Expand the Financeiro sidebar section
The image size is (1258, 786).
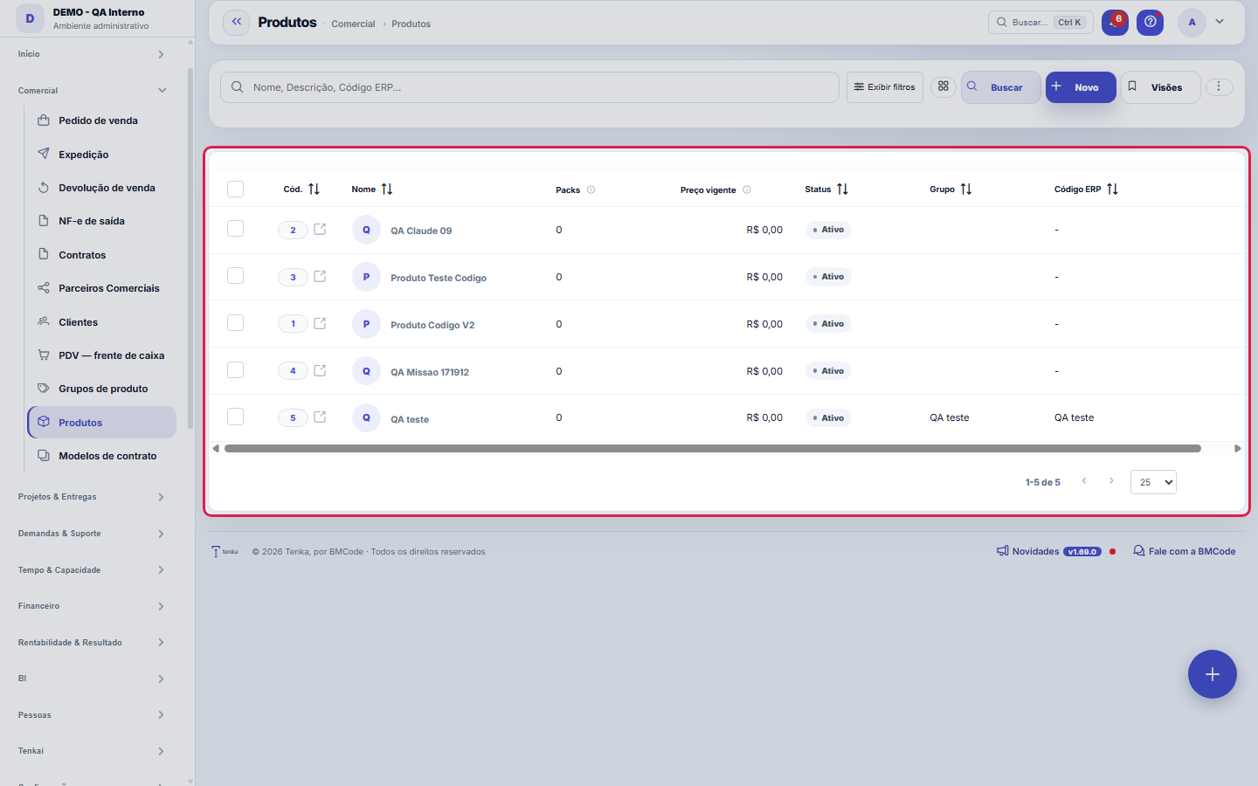93,606
